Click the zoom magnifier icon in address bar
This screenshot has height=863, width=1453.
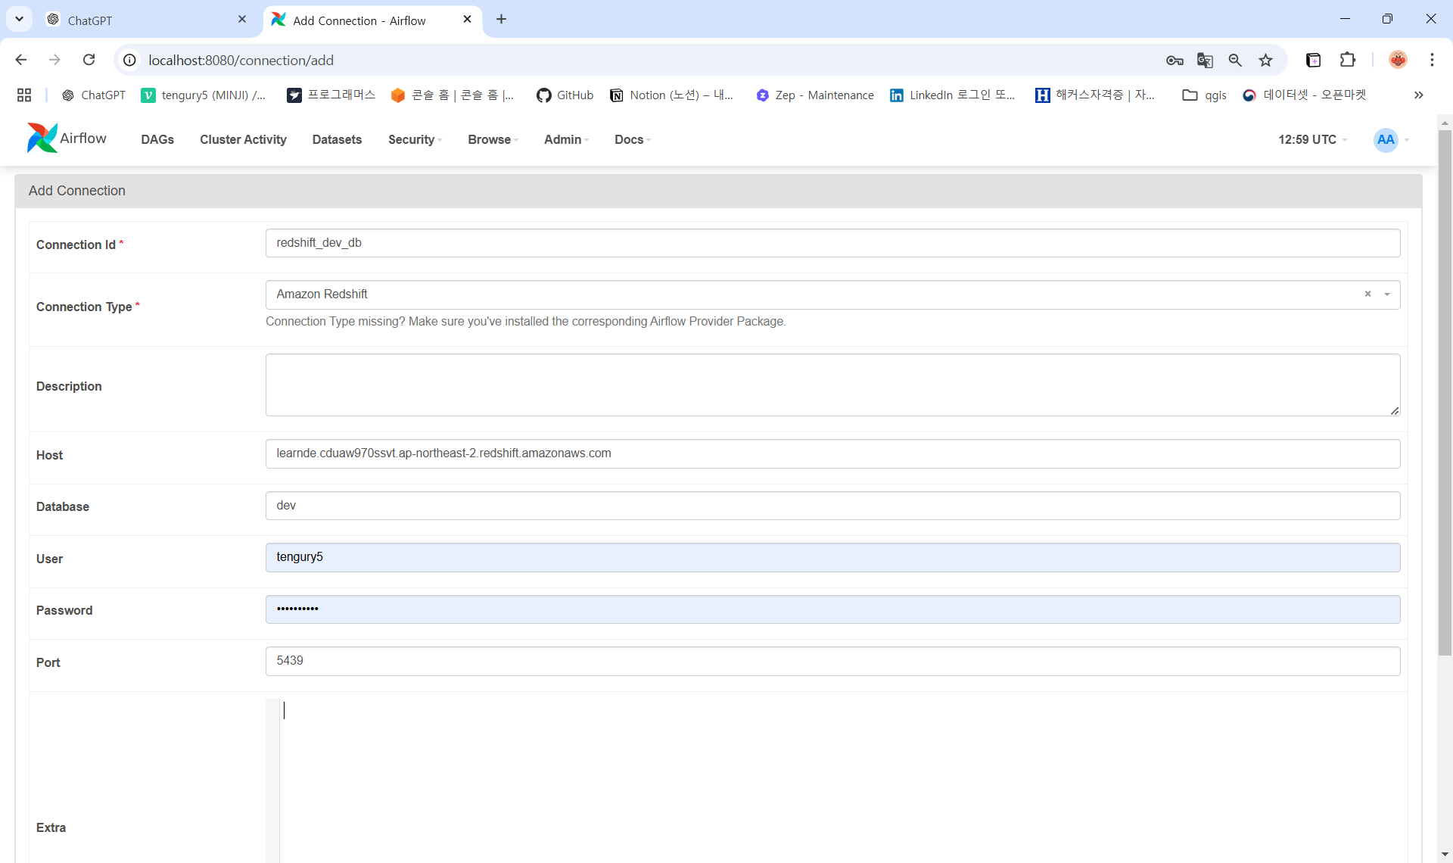(1235, 61)
